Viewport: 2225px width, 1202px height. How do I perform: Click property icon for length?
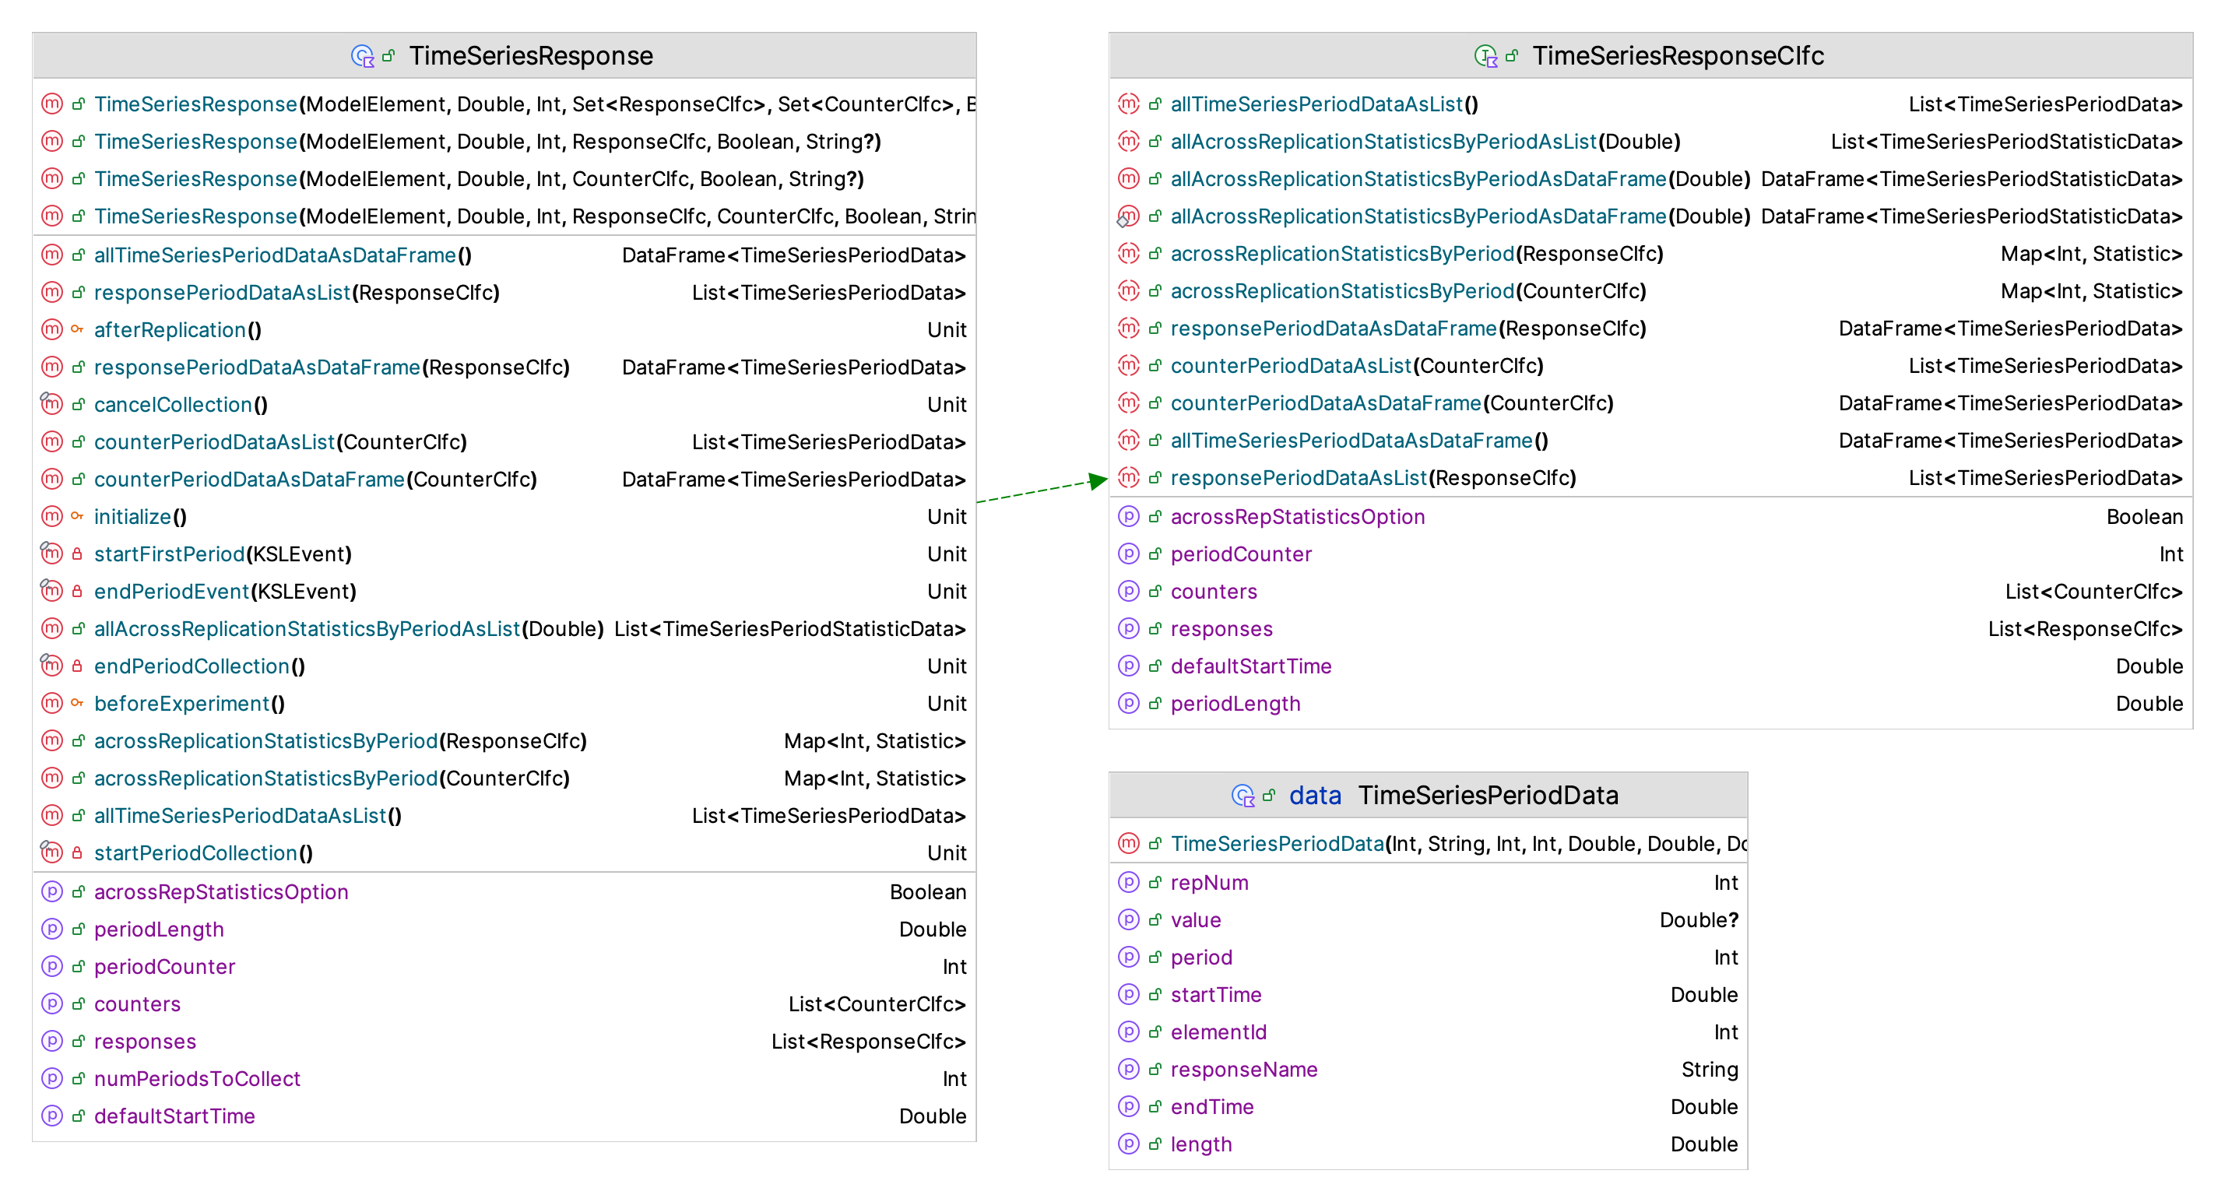click(1129, 1144)
